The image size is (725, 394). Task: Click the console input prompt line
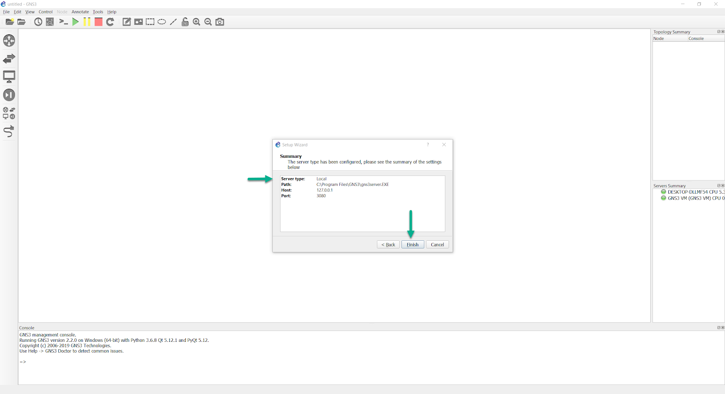coord(23,362)
